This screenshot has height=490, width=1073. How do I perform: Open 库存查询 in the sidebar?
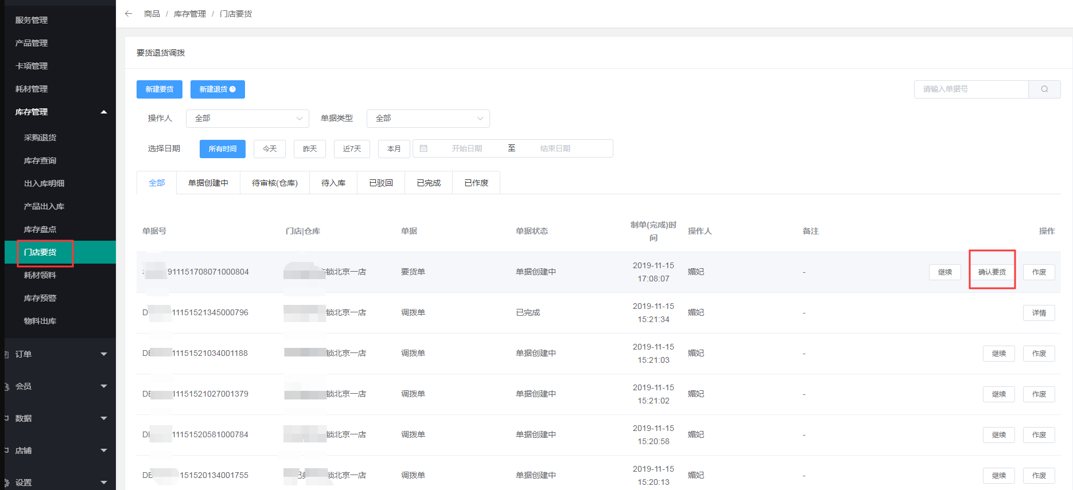pos(60,160)
